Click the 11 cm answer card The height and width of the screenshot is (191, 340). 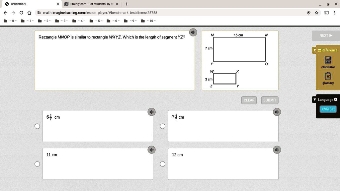(98, 164)
